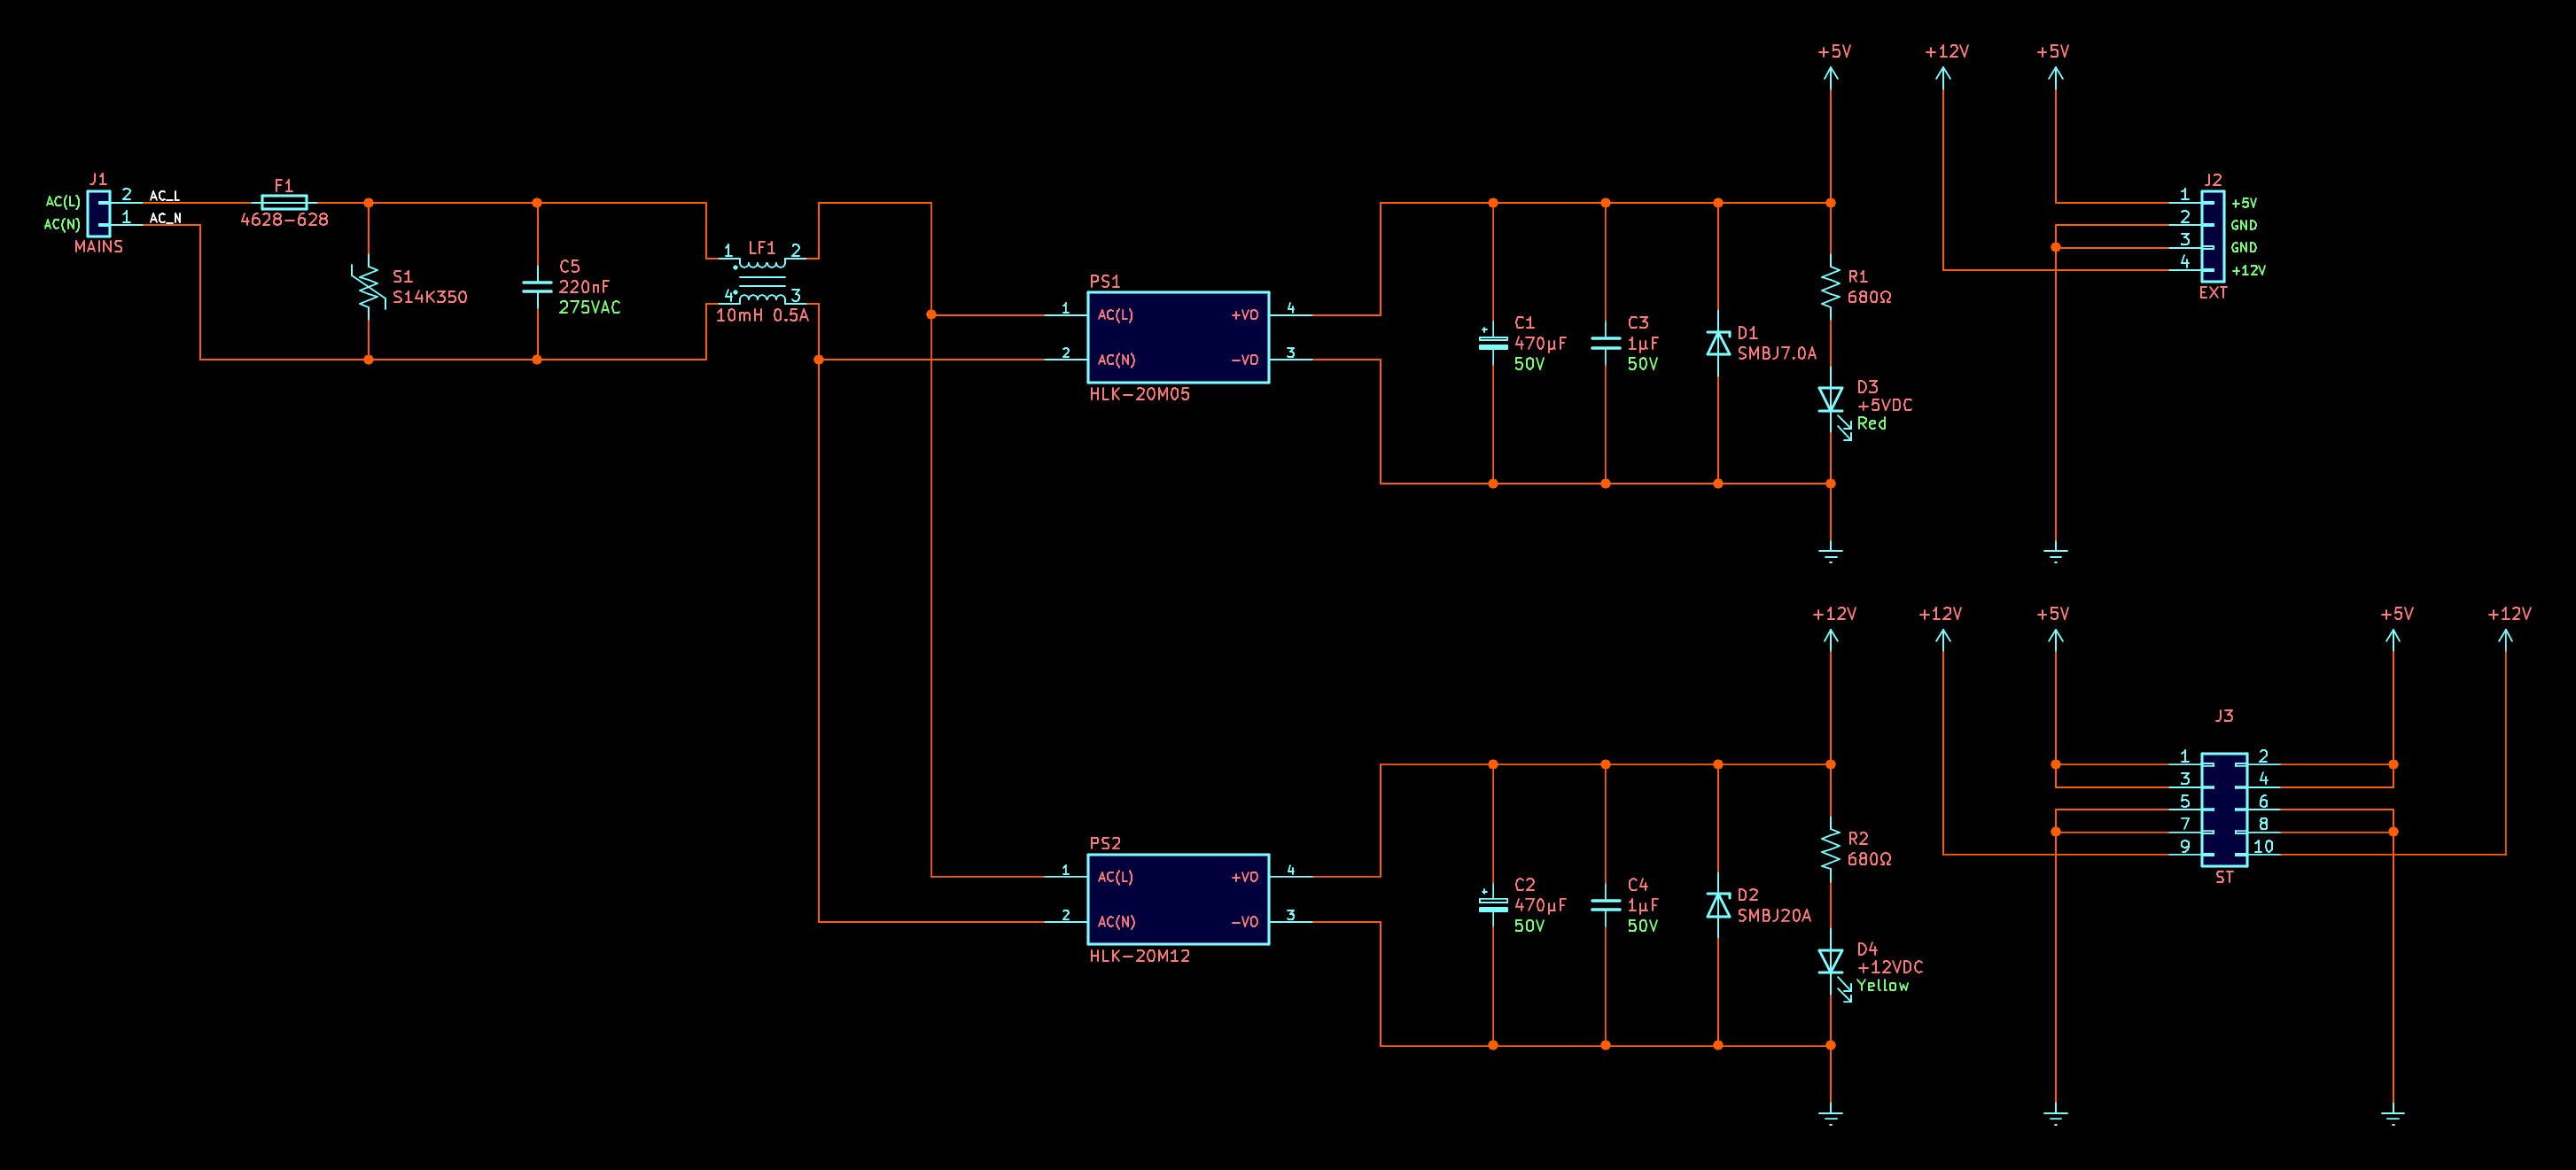
Task: Click the D4 yellow LED symbol
Action: pos(1830,961)
